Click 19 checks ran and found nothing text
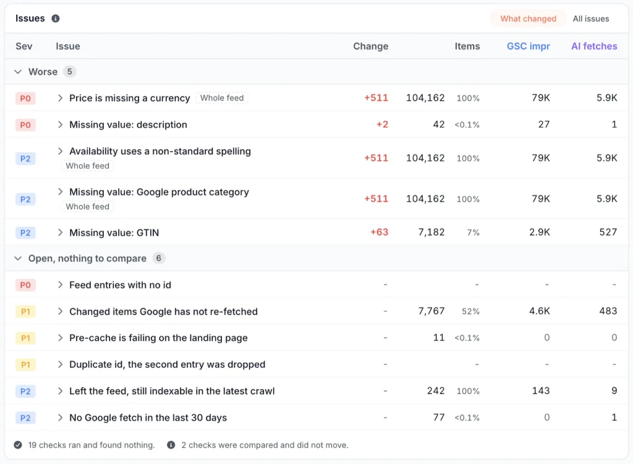 click(x=91, y=445)
